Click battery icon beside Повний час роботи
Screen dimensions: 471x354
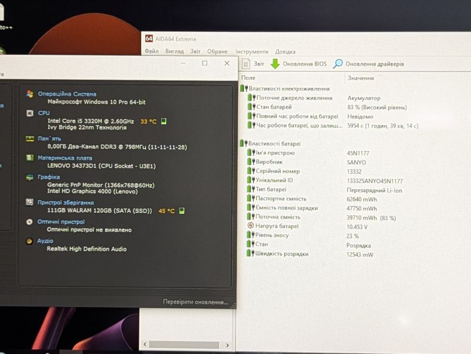click(x=251, y=116)
